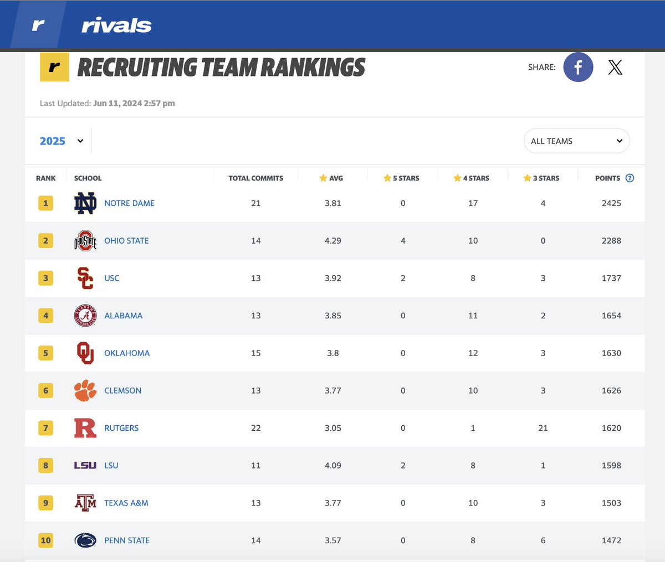
Task: Open the Ohio State team link
Action: click(x=126, y=241)
